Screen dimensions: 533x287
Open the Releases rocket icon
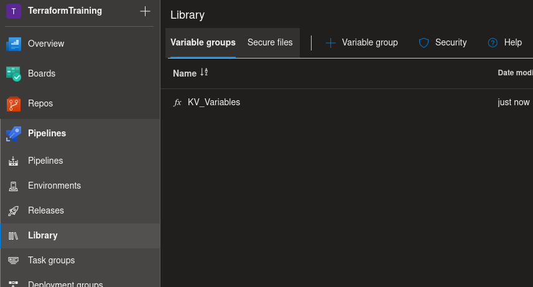(13, 211)
